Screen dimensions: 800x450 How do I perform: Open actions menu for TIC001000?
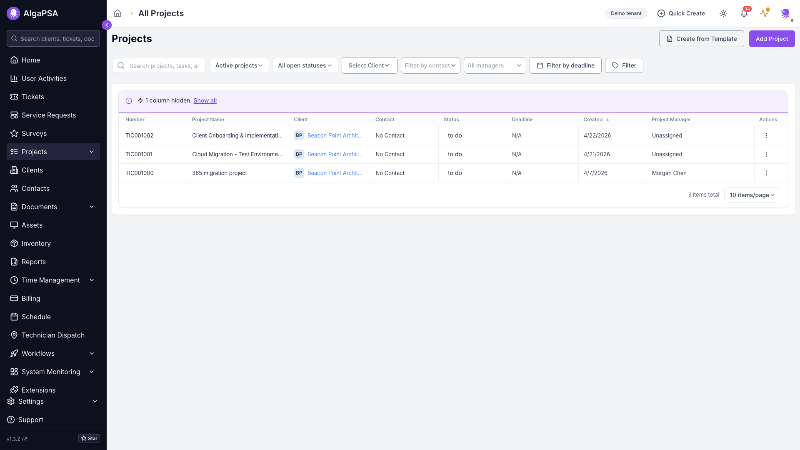coord(766,173)
